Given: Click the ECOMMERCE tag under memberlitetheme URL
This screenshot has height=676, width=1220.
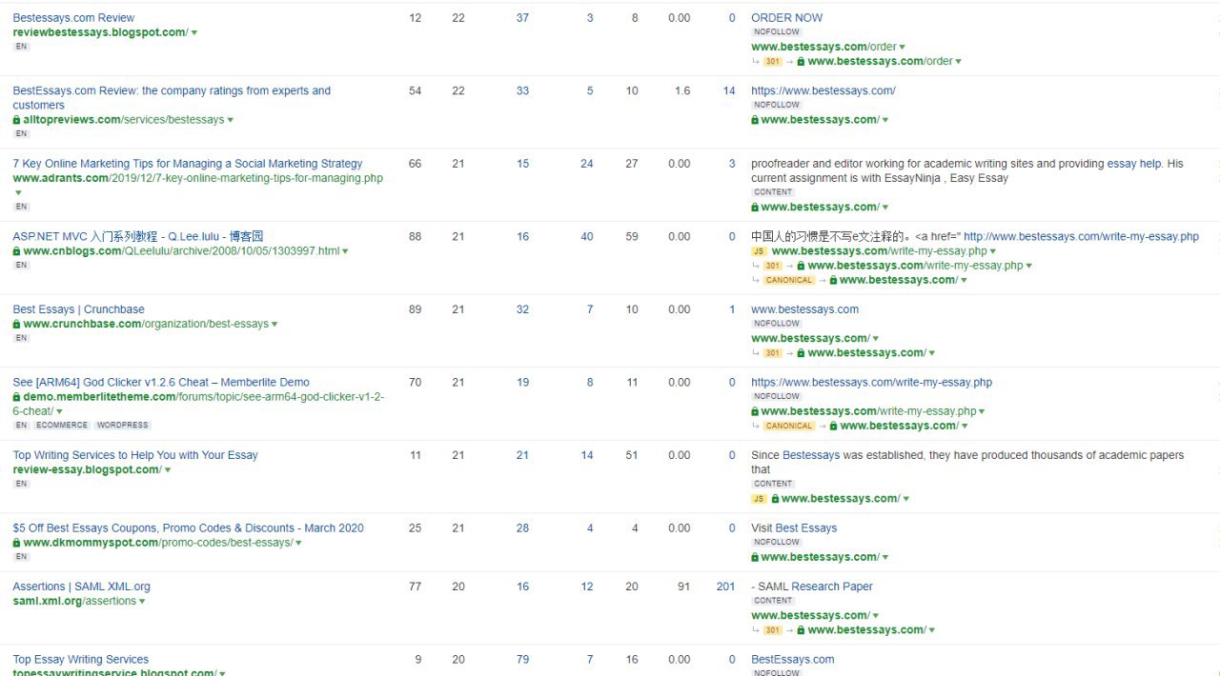Looking at the screenshot, I should coord(62,426).
